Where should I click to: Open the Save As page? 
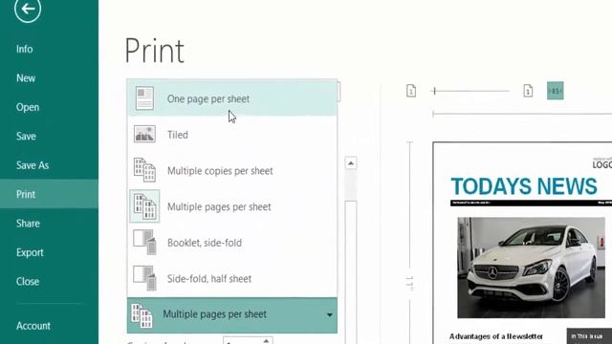33,165
